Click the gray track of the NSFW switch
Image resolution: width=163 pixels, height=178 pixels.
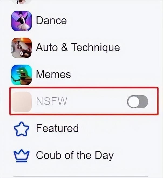coord(144,102)
